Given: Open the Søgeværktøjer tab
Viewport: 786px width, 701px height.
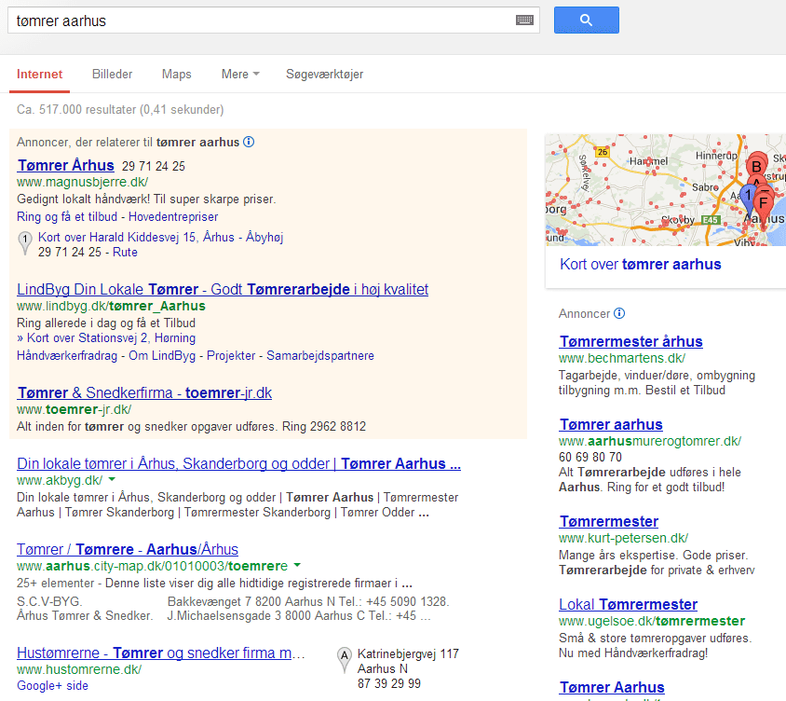Looking at the screenshot, I should pos(324,75).
